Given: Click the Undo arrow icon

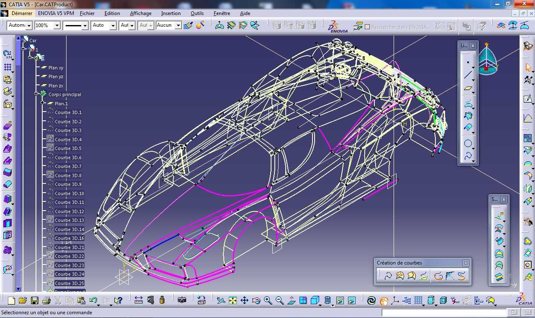Looking at the screenshot, I should (93, 300).
